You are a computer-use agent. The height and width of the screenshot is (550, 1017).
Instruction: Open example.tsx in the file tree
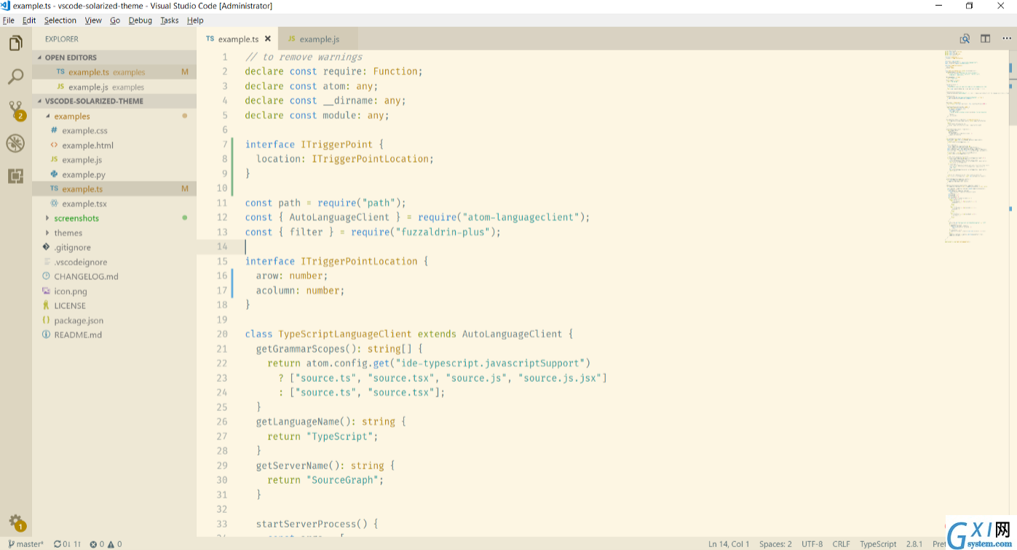[x=84, y=204]
